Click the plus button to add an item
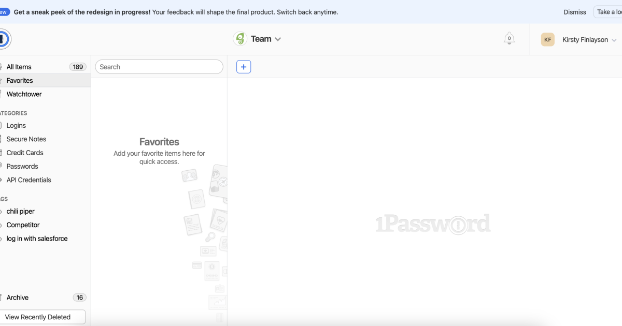This screenshot has width=622, height=326. pos(244,66)
